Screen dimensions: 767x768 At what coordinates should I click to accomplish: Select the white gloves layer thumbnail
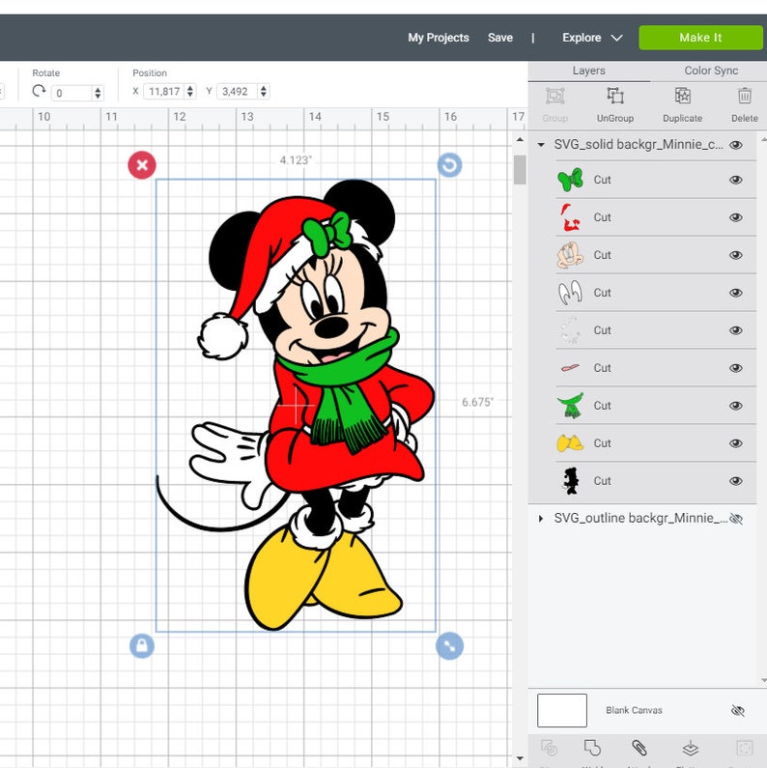point(570,293)
